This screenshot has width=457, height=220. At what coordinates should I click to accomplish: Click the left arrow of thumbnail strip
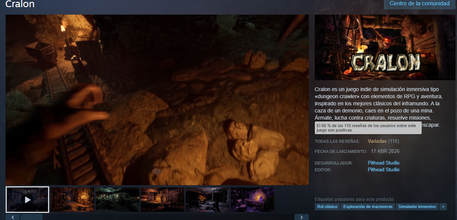point(13,217)
